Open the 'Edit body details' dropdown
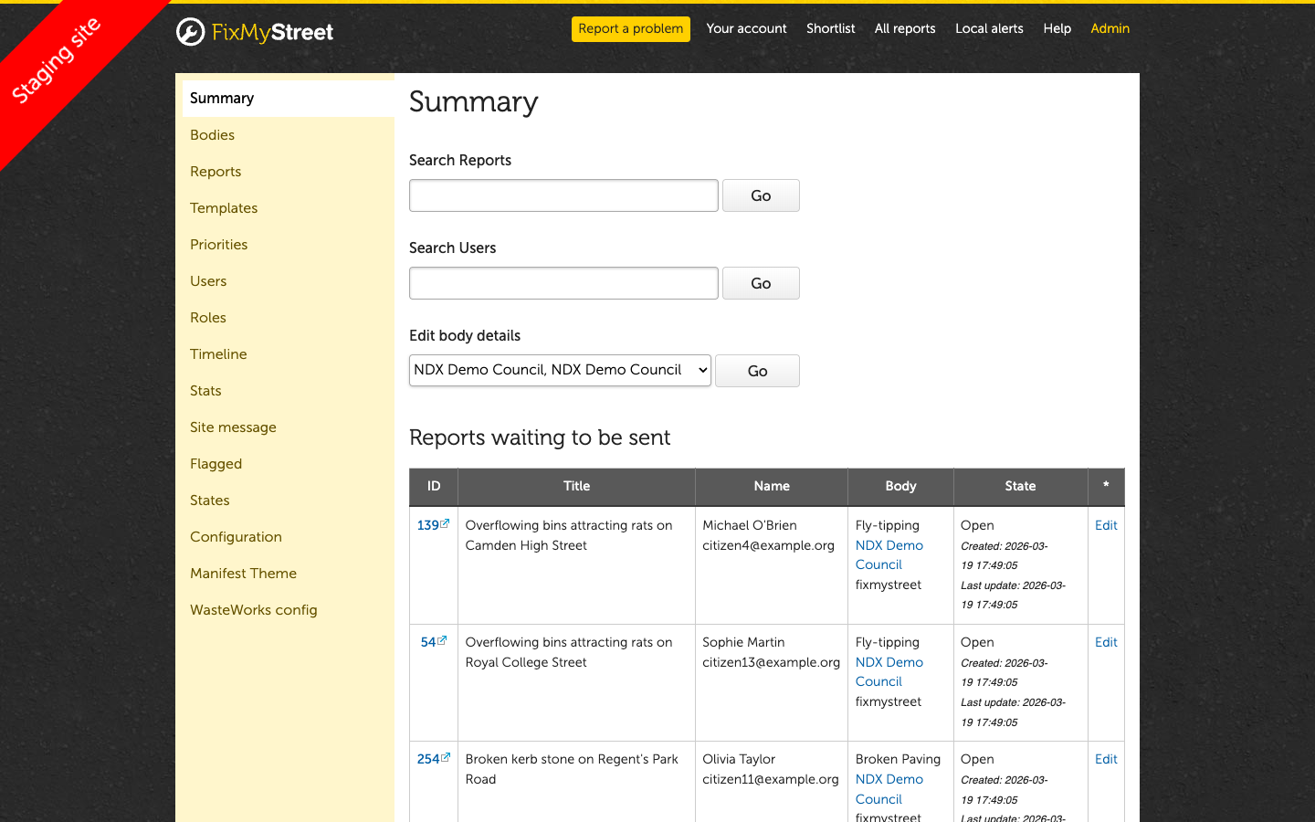 tap(559, 370)
